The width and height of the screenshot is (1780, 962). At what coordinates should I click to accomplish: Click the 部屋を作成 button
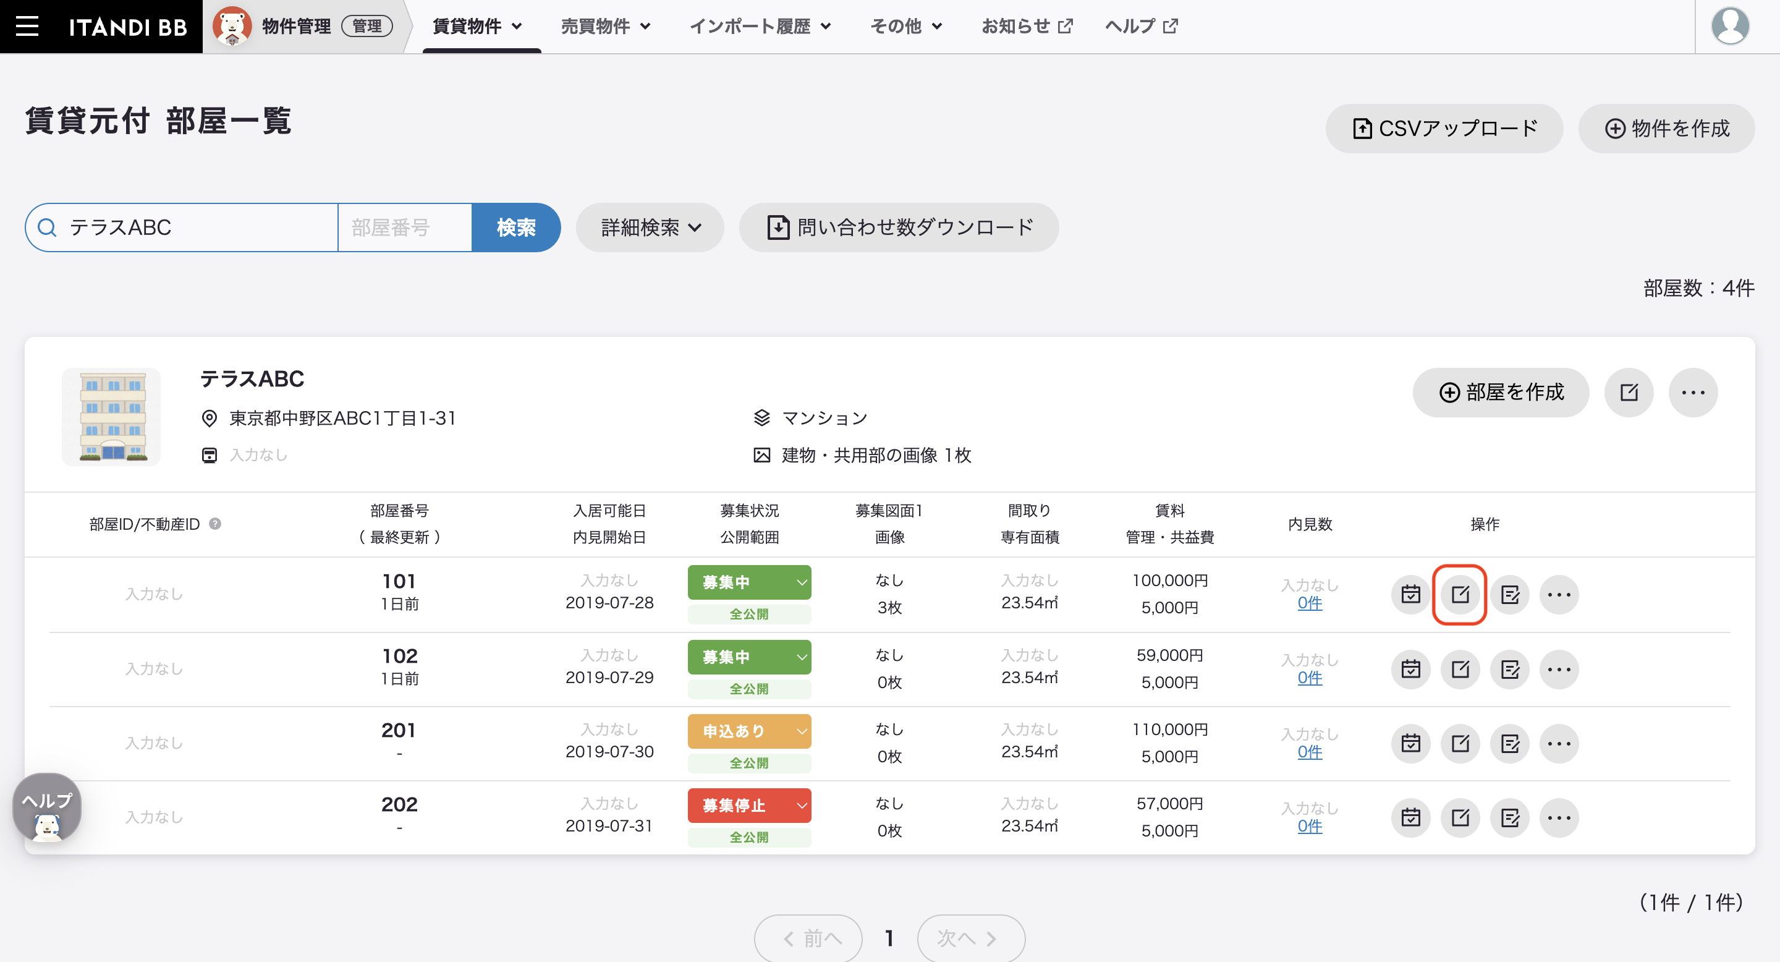(1501, 393)
